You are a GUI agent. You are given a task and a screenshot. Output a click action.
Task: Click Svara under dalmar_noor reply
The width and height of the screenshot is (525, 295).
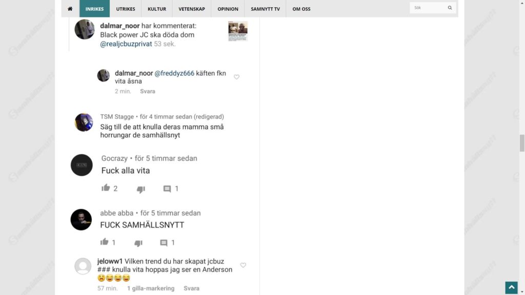(x=148, y=91)
